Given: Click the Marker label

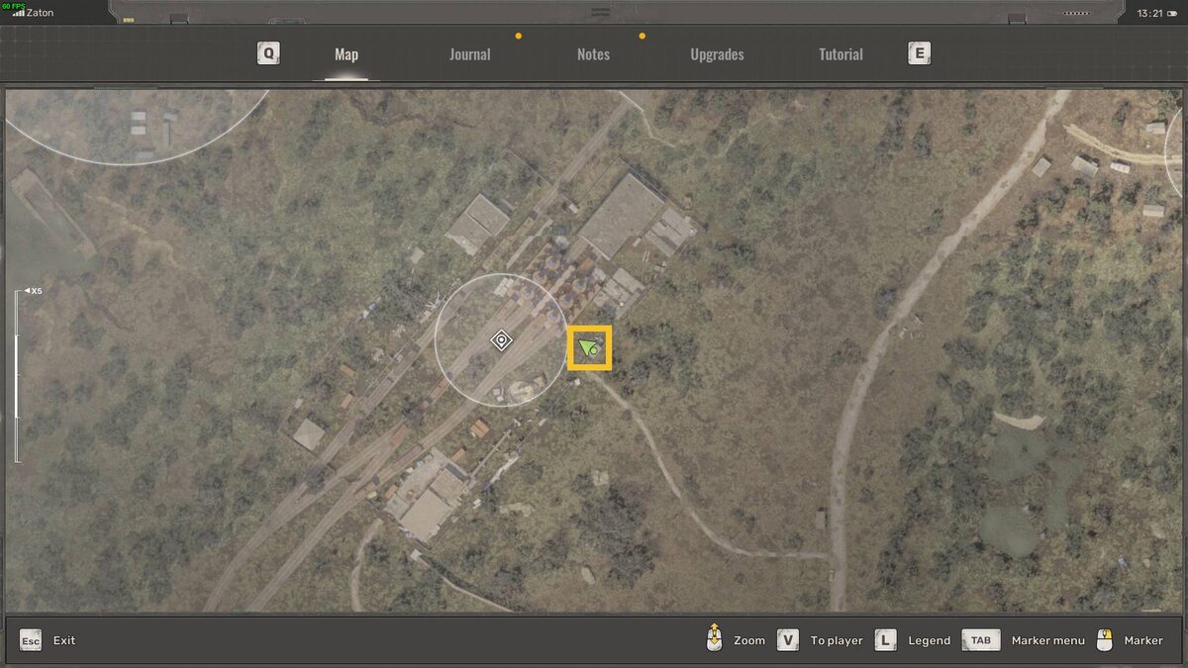Looking at the screenshot, I should click(x=1143, y=640).
